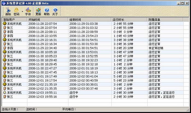Viewport: 191px width, 113px height.
Task: Click end time 2008-11-28 23:54:23
Action: [x=83, y=36]
